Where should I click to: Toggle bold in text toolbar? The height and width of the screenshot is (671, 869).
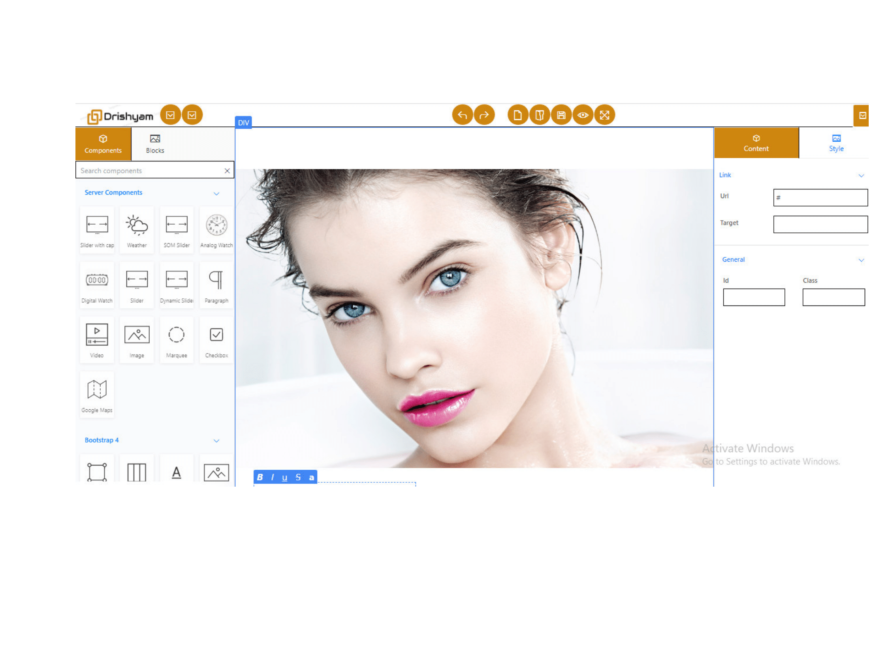[x=260, y=478]
